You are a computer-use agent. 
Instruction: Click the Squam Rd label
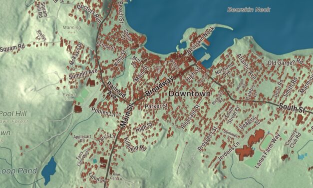[12, 48]
